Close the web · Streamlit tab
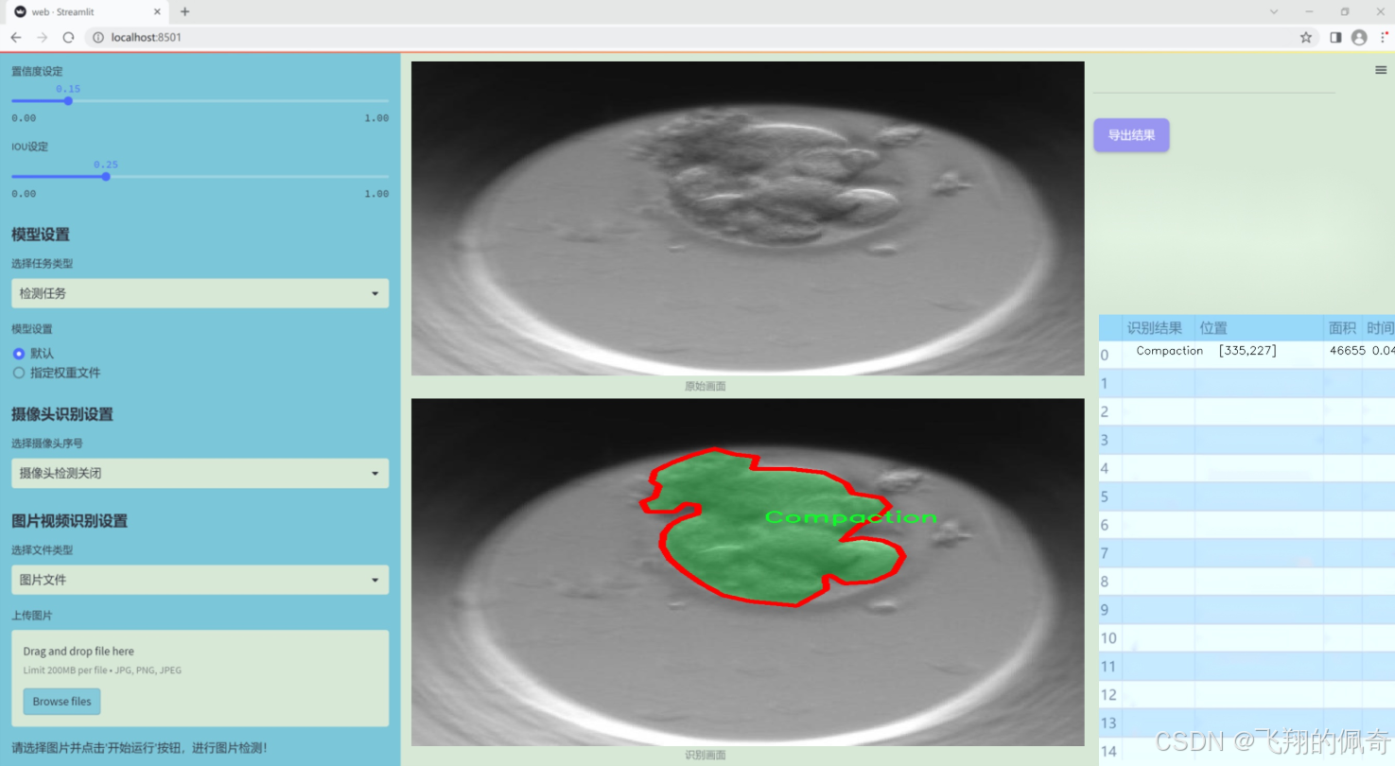The height and width of the screenshot is (766, 1395). tap(157, 11)
